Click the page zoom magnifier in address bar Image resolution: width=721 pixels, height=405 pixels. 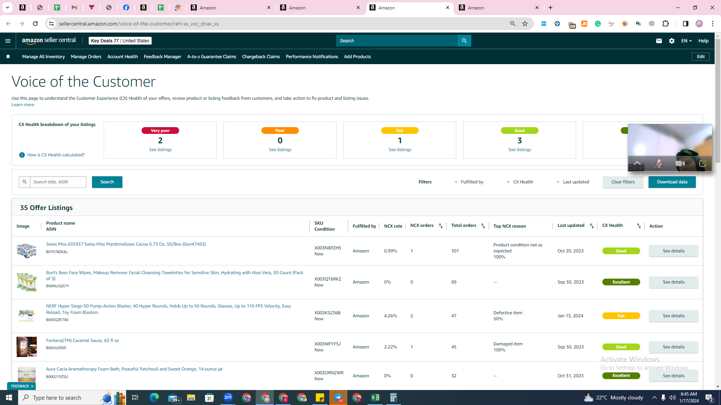(513, 24)
